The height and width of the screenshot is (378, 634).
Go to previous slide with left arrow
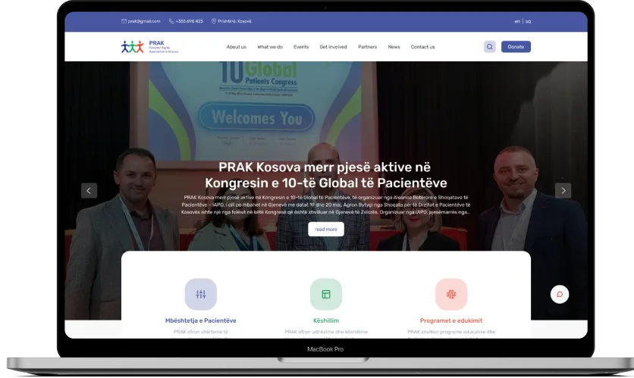coord(89,191)
